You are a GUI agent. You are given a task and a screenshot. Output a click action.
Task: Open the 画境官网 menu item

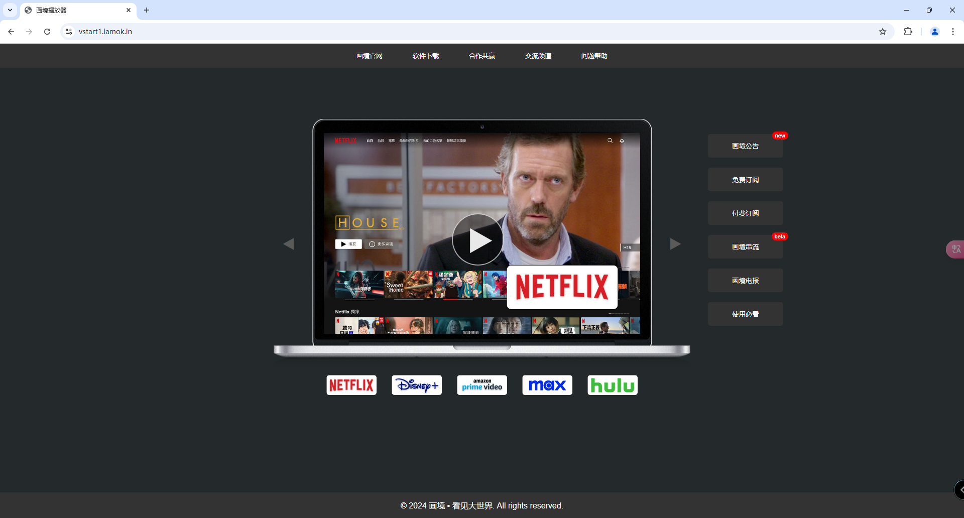[x=369, y=56]
